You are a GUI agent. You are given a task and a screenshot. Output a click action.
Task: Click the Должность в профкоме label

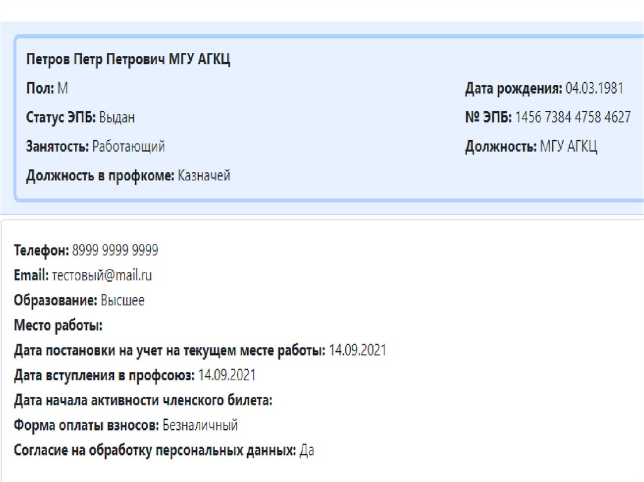pyautogui.click(x=100, y=176)
